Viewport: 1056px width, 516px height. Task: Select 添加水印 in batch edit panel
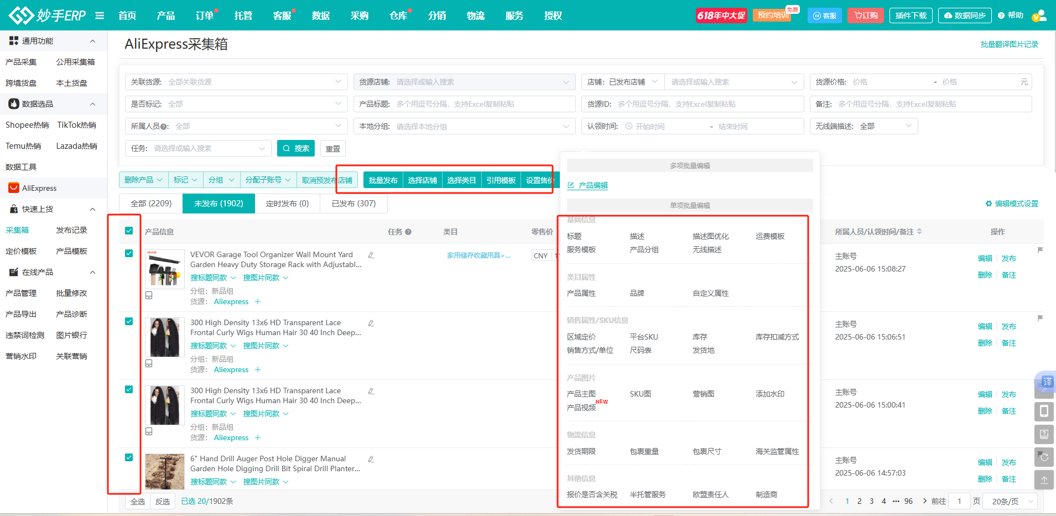pyautogui.click(x=770, y=394)
